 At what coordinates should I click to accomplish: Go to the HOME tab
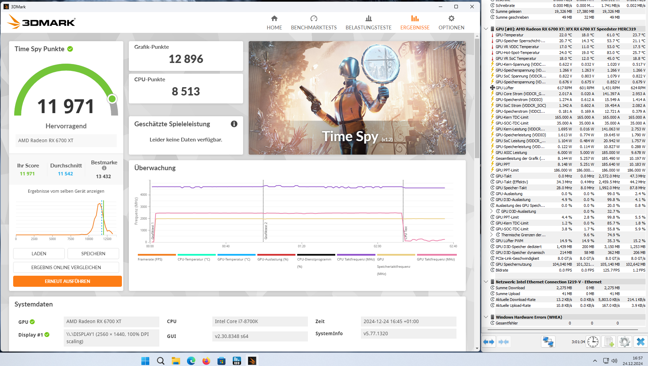[274, 23]
